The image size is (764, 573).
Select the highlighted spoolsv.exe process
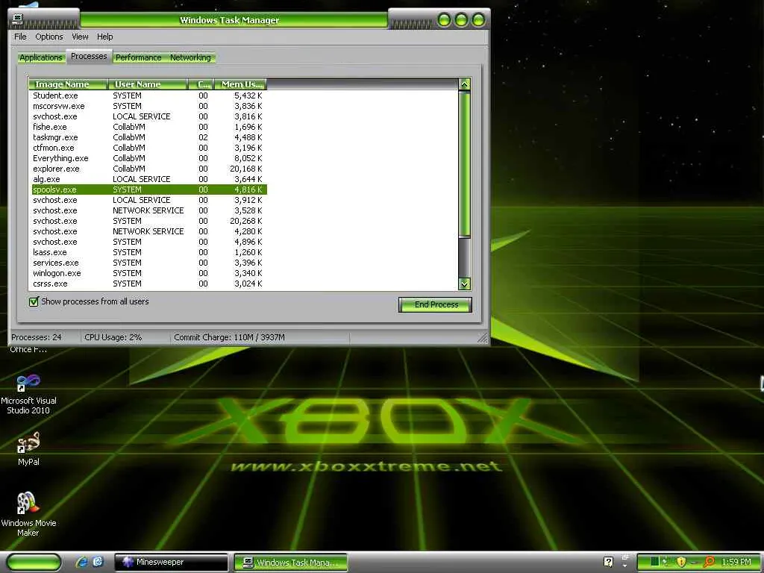[x=149, y=190]
